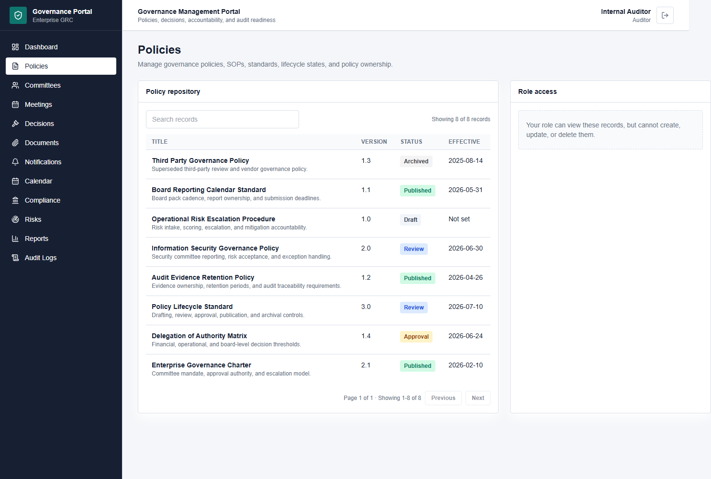This screenshot has height=479, width=711.
Task: Select Calendar in the navigation
Action: [x=61, y=181]
